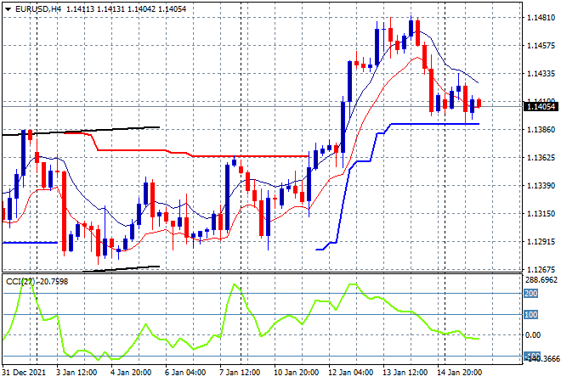Click the CCI 0.00 level label
The height and width of the screenshot is (382, 561).
coord(533,335)
